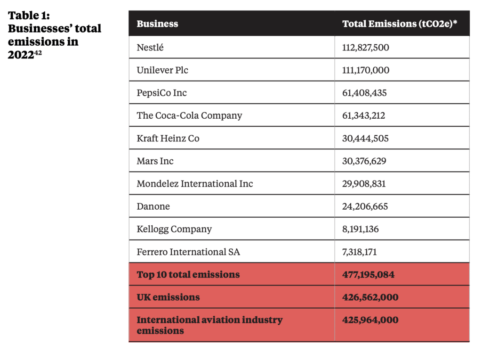The height and width of the screenshot is (353, 482).
Task: Select the Mars Inc cell
Action: tap(155, 161)
